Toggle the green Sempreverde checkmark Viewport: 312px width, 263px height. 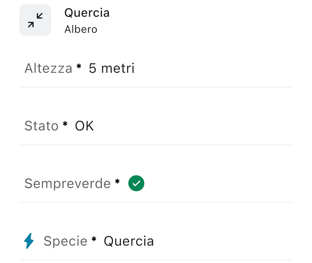(x=136, y=184)
